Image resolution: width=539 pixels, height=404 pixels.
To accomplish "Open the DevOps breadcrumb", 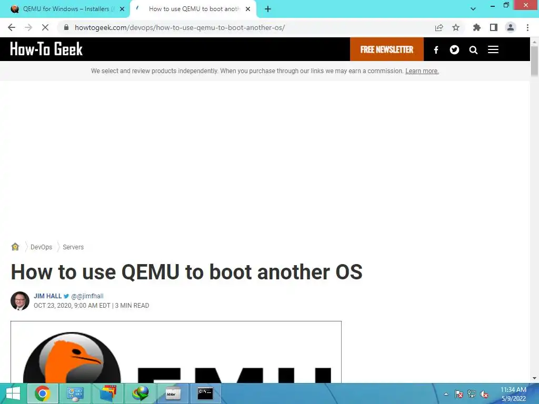I will click(x=41, y=247).
